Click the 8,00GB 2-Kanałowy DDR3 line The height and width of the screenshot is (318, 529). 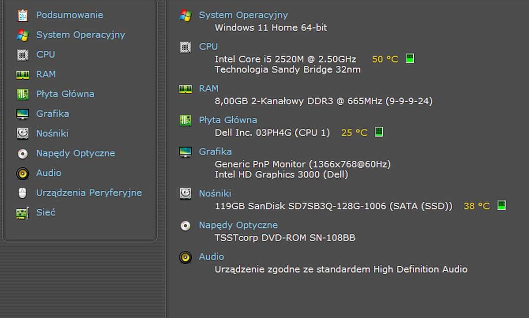point(324,101)
